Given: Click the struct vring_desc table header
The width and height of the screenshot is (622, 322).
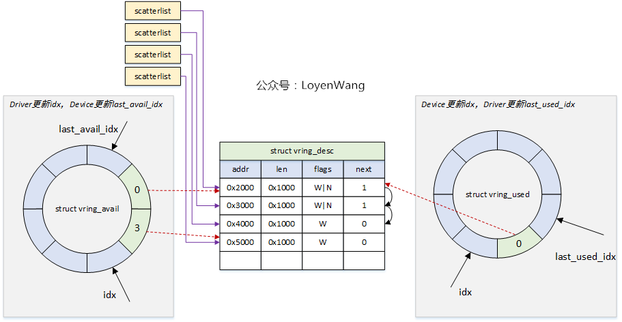Looking at the screenshot, I should coord(302,151).
